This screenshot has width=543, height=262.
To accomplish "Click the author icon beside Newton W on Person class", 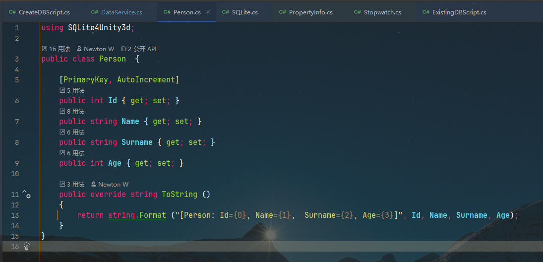I will (x=79, y=49).
